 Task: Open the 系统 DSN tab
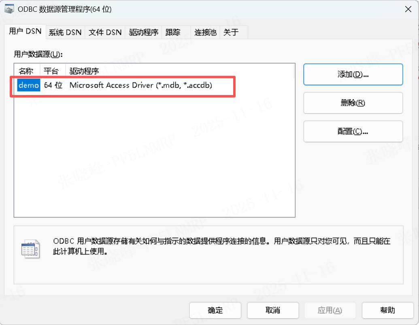pos(65,33)
